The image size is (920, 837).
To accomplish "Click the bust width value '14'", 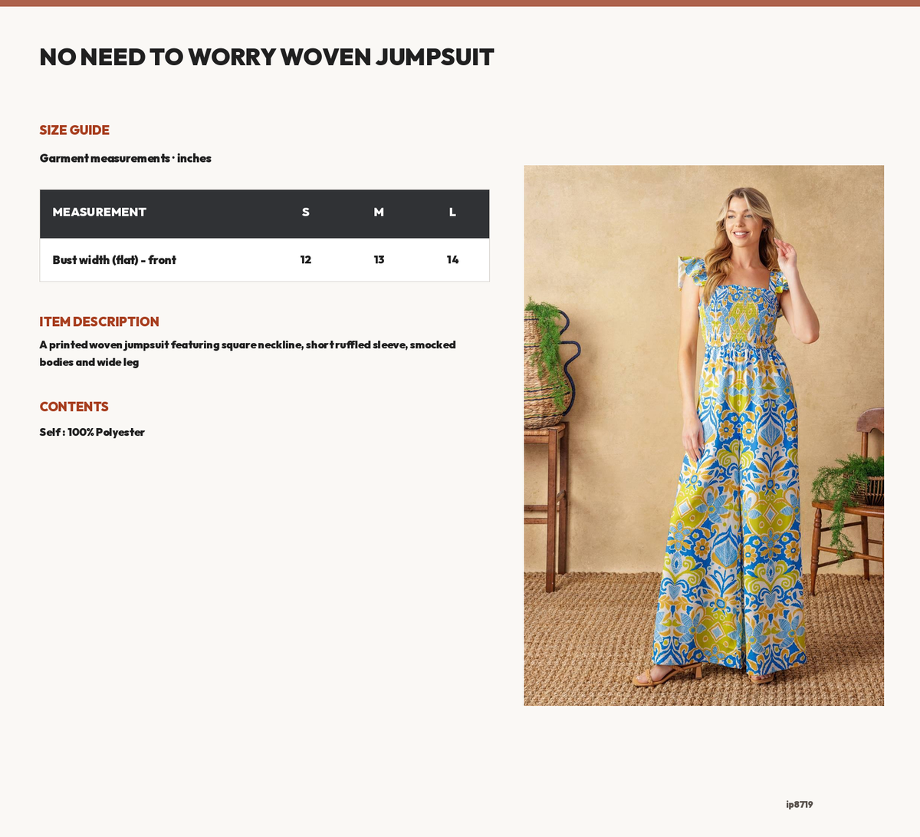I will click(x=452, y=260).
